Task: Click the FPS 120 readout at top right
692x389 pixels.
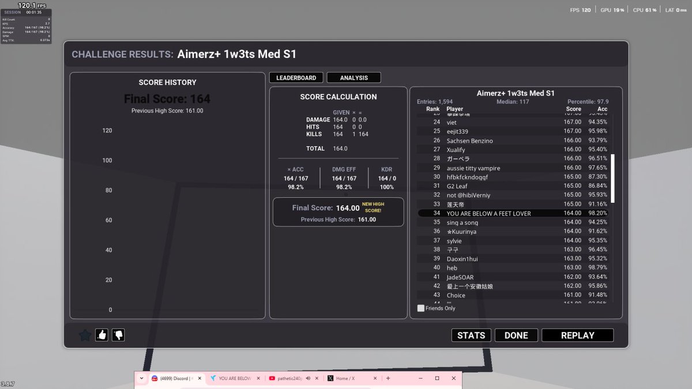Action: tap(581, 10)
